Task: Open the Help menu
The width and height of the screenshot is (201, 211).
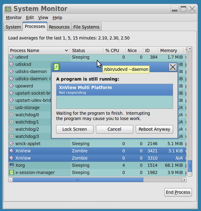Action: [x=57, y=18]
